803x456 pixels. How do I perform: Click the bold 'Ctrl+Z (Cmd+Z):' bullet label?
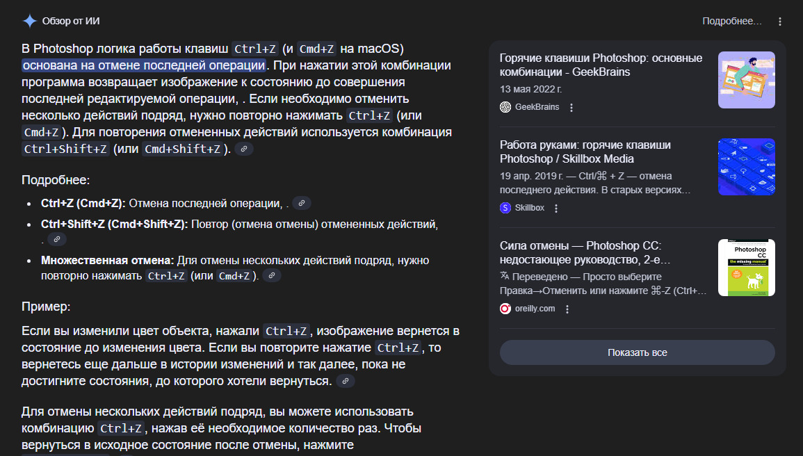(x=83, y=203)
